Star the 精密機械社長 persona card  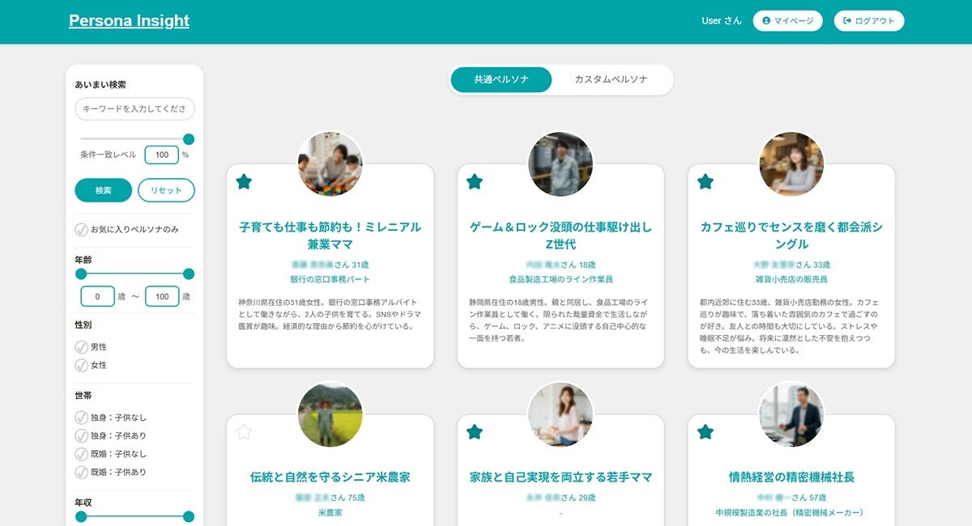(x=704, y=431)
